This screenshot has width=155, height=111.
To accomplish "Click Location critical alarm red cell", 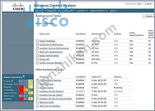I will (21, 99).
